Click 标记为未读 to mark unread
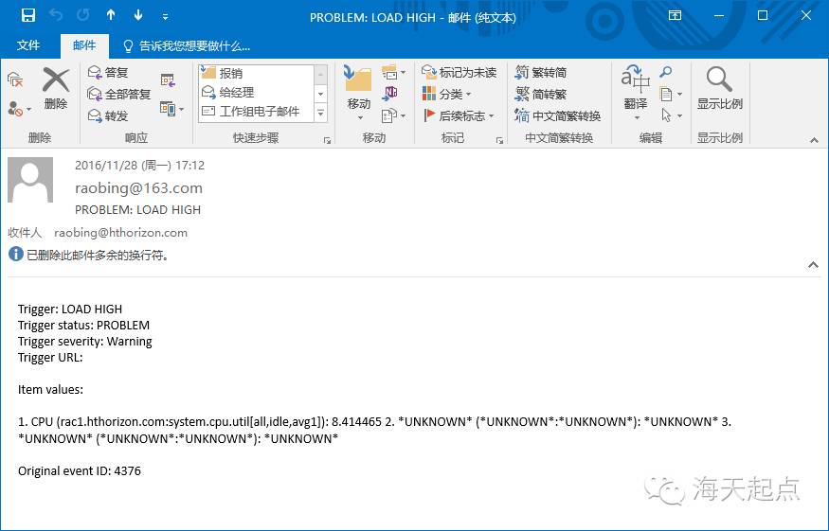Screen dimensions: 829x531 (x=459, y=72)
